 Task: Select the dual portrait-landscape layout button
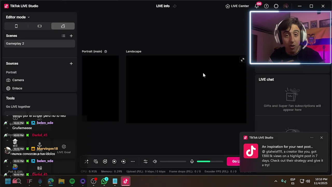pyautogui.click(x=63, y=26)
